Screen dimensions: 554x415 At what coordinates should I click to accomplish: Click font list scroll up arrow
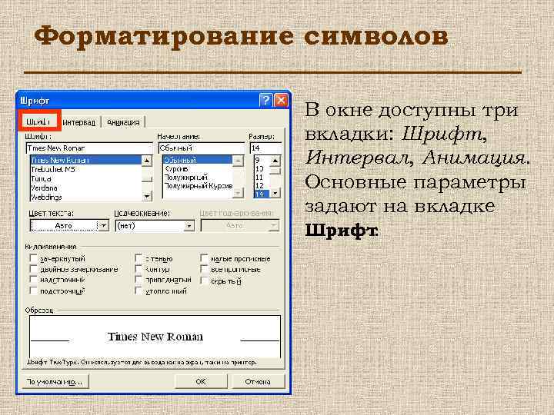(x=147, y=161)
